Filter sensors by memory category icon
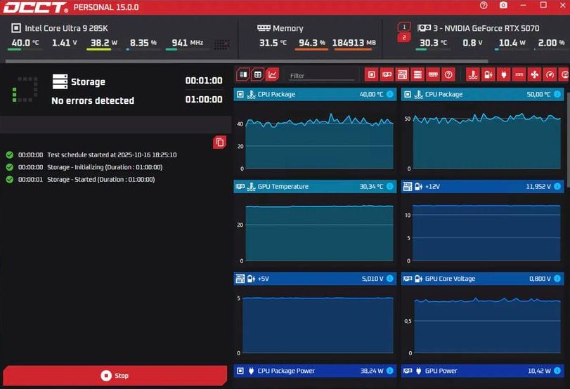Viewport: 570px width, 389px height. [433, 74]
